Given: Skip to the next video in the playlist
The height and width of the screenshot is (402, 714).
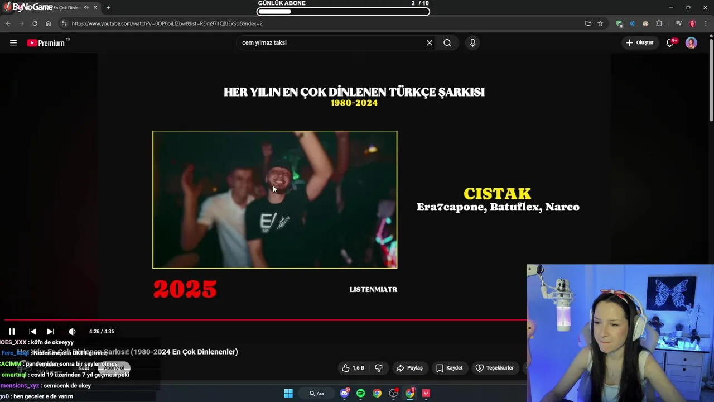Looking at the screenshot, I should [50, 332].
